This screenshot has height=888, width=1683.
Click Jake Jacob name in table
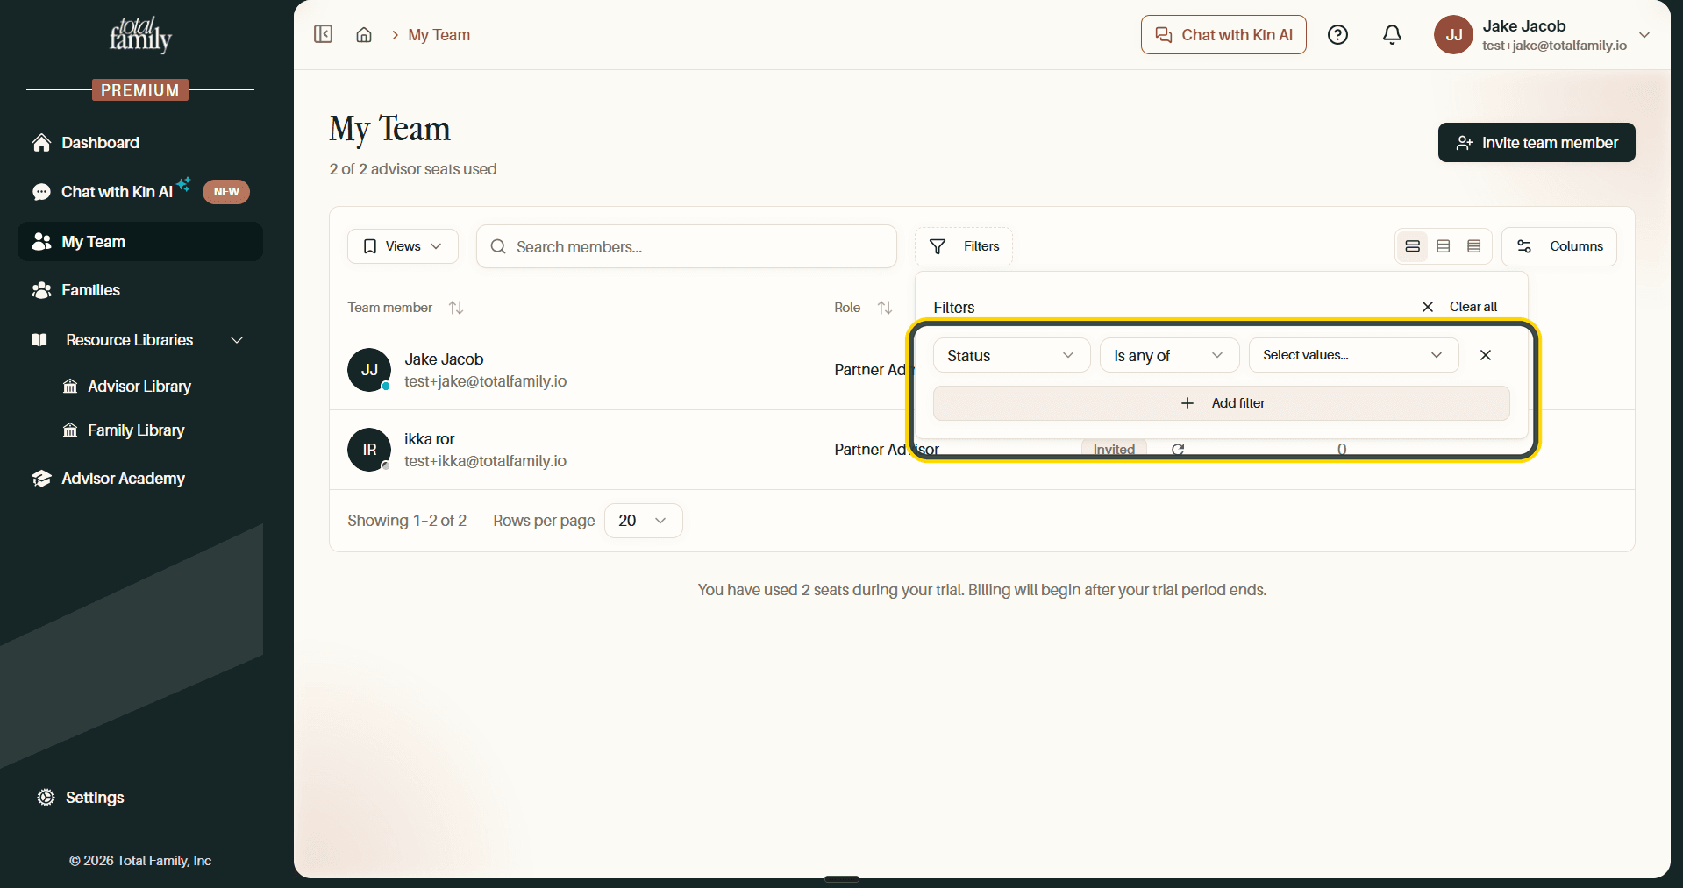444,359
